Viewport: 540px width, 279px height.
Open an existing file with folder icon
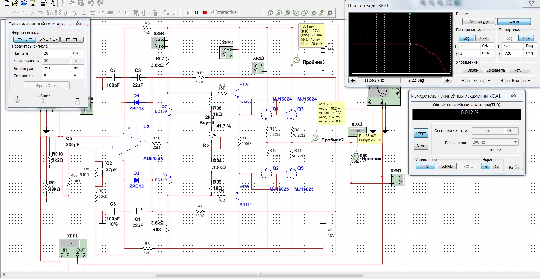(15, 3)
